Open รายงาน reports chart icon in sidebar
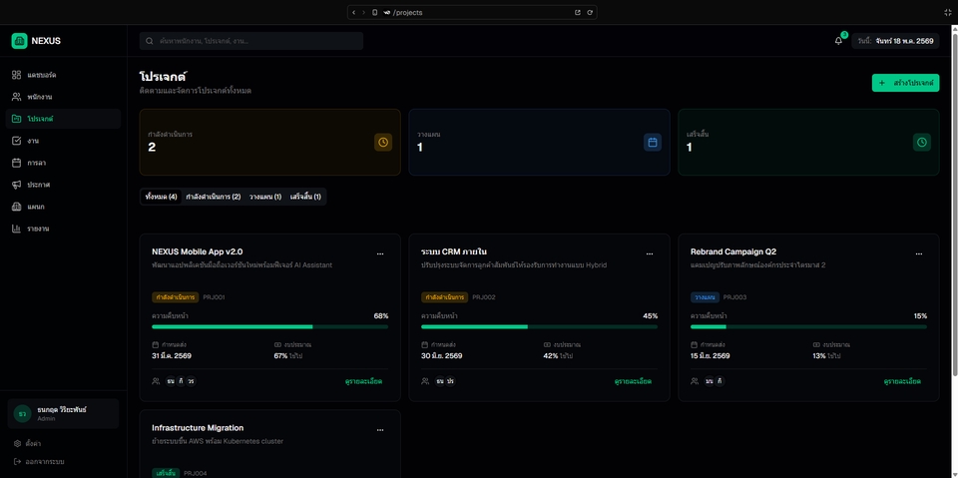This screenshot has width=958, height=478. point(17,229)
